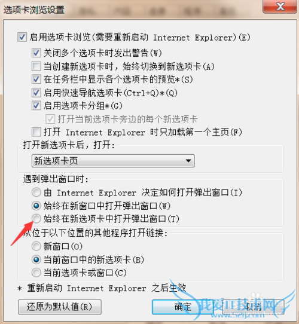The image size is (299, 324).
Task: Disable 启用选项卡分组 checkbox
Action: pos(36,106)
